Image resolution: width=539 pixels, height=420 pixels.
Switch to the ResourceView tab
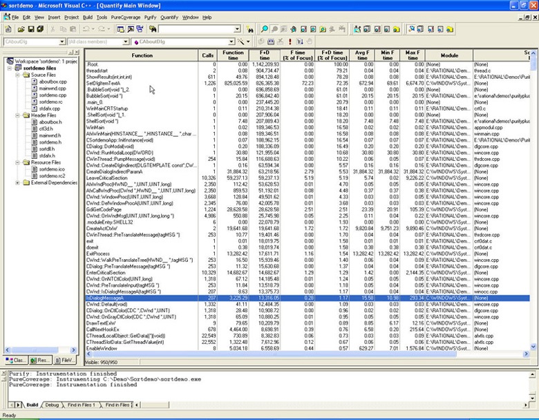40,360
